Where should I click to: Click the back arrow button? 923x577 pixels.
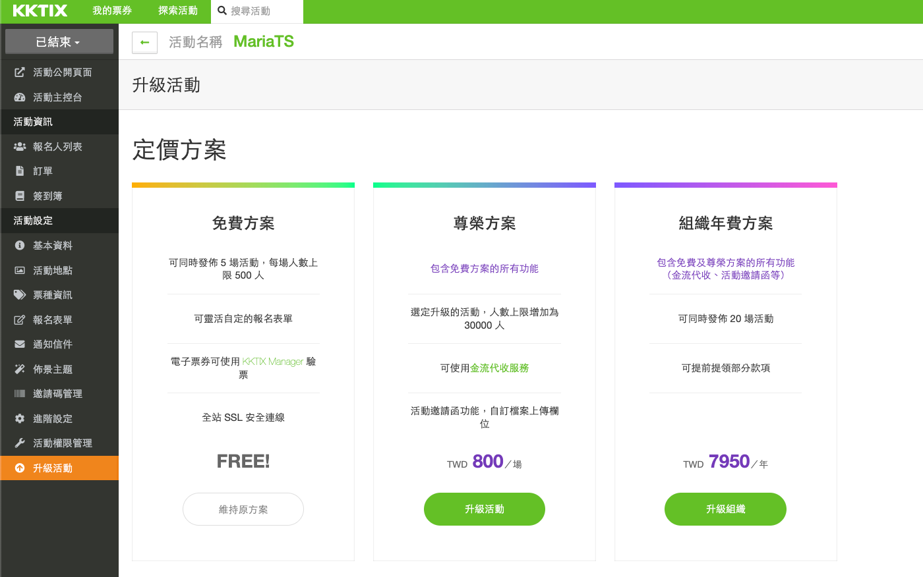[144, 42]
